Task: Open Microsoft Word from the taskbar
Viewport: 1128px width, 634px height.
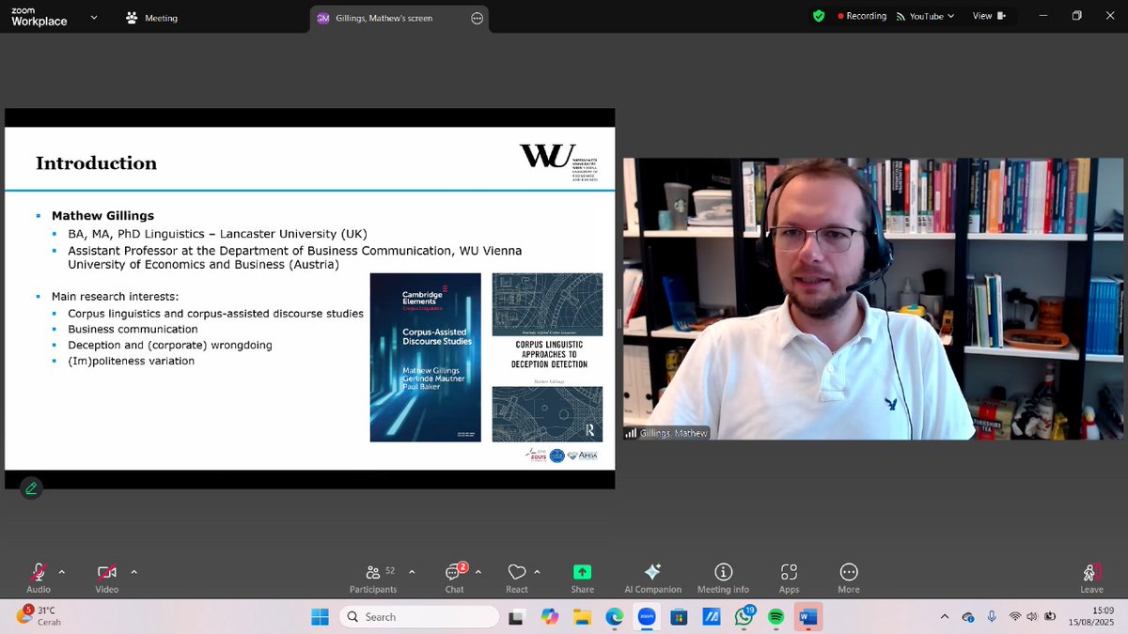Action: pos(808,617)
